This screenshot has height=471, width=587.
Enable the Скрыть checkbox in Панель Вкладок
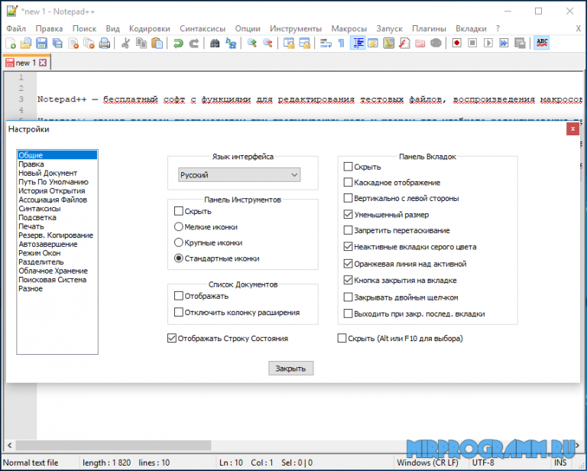[x=349, y=167]
